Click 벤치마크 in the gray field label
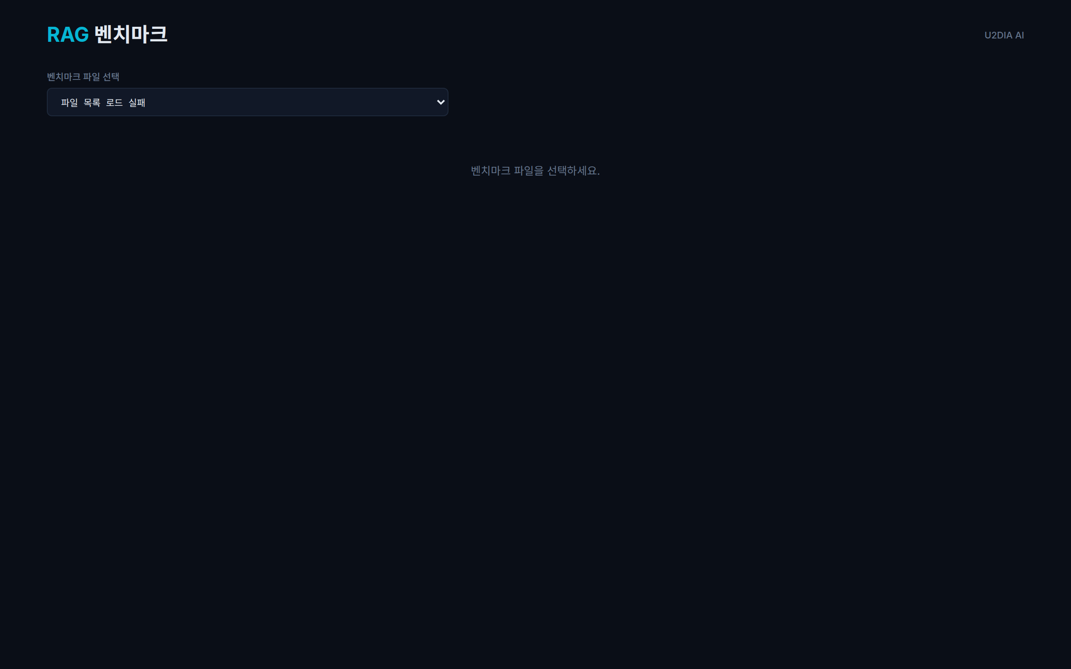1071x669 pixels. [64, 77]
